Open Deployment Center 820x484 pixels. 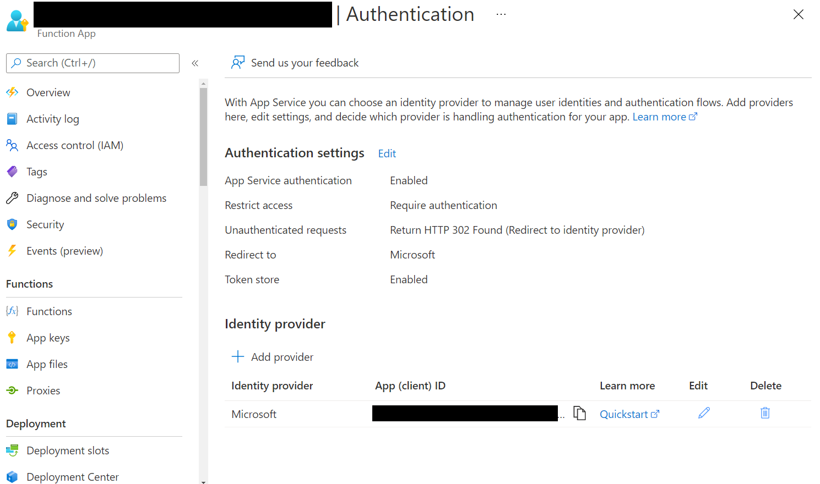(72, 476)
